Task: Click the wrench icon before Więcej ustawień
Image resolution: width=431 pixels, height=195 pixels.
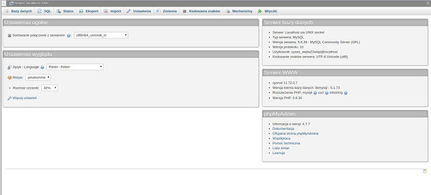Action: (x=9, y=98)
